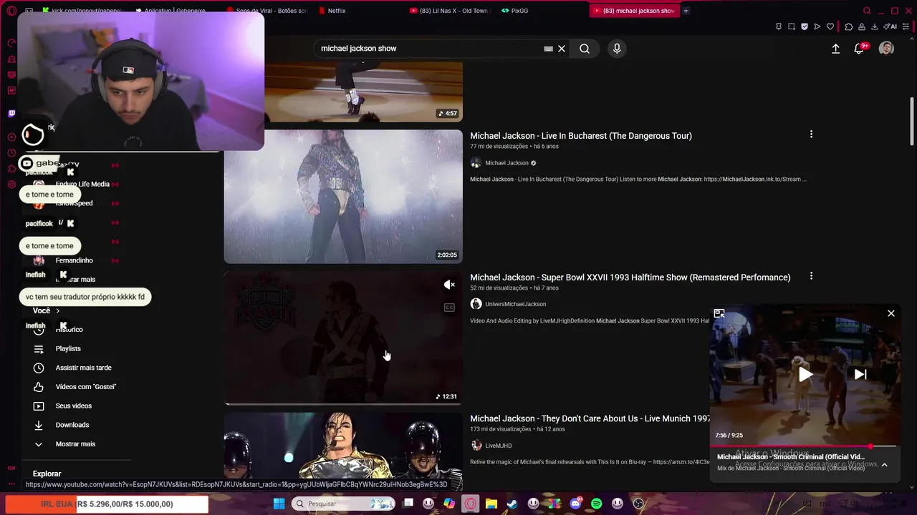Open the on-screen keyboard icon in the search box
This screenshot has width=917, height=515.
pos(548,49)
